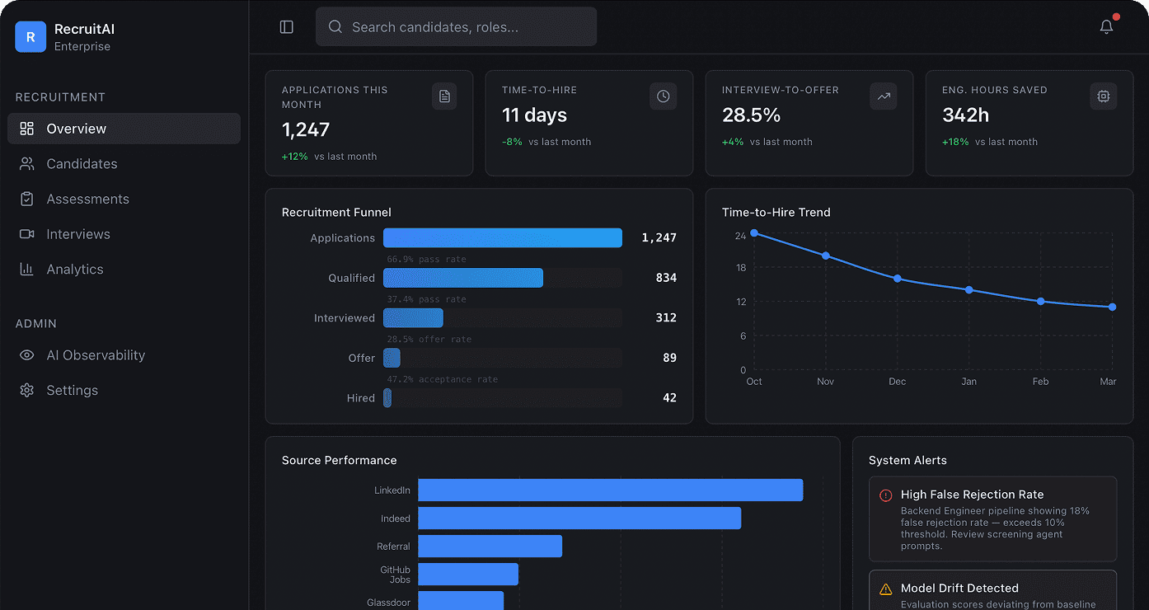Click the Source Performance heading
This screenshot has width=1149, height=610.
click(x=340, y=461)
